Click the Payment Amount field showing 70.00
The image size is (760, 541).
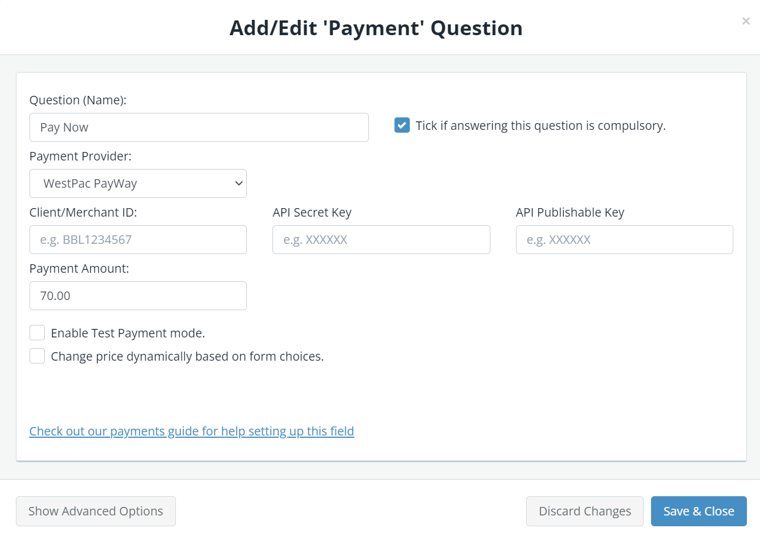[x=138, y=295]
